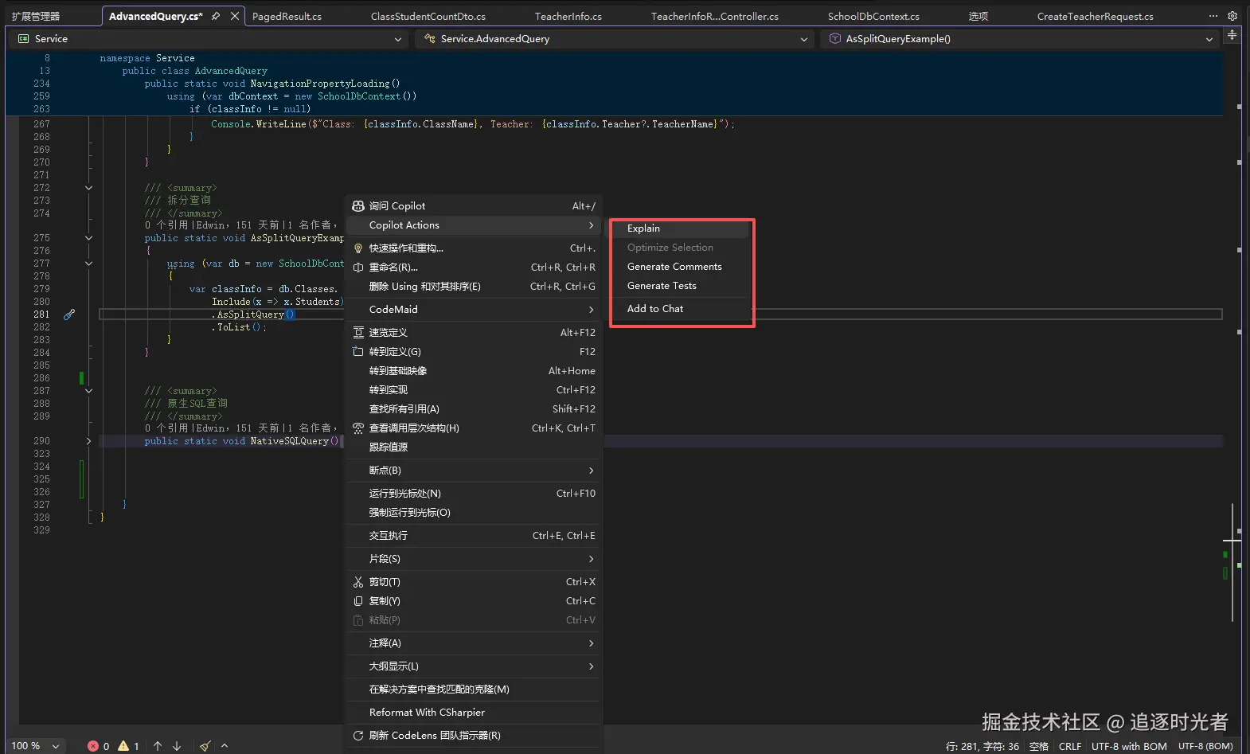Screen dimensions: 1250x754
Task: Open the settings gear icon beside the tabs
Action: pos(1232,16)
